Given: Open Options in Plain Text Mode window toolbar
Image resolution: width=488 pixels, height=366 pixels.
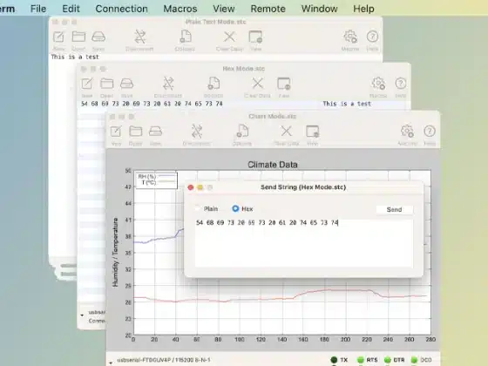Looking at the screenshot, I should (185, 37).
